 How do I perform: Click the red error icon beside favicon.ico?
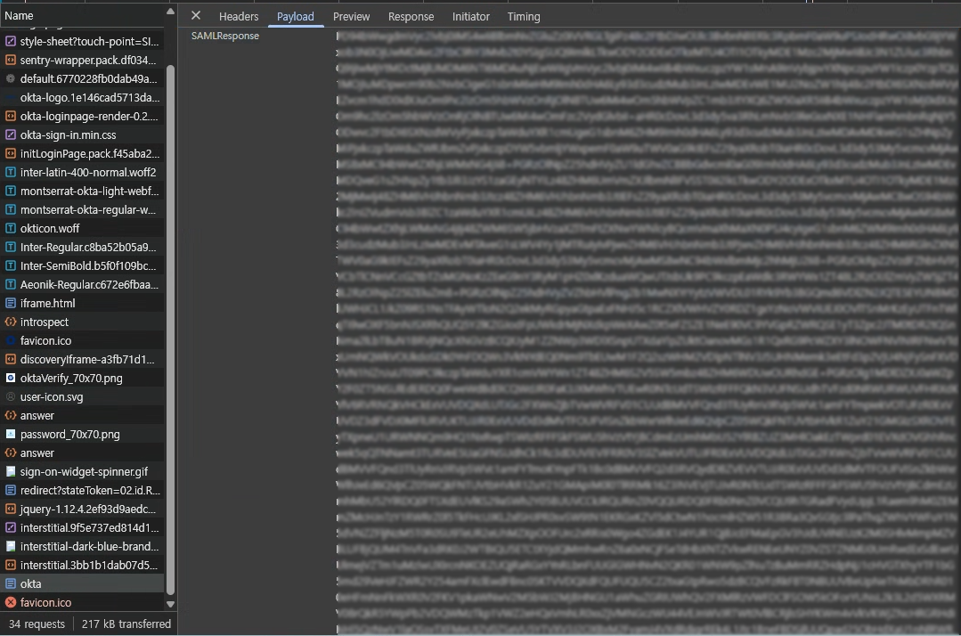[11, 602]
